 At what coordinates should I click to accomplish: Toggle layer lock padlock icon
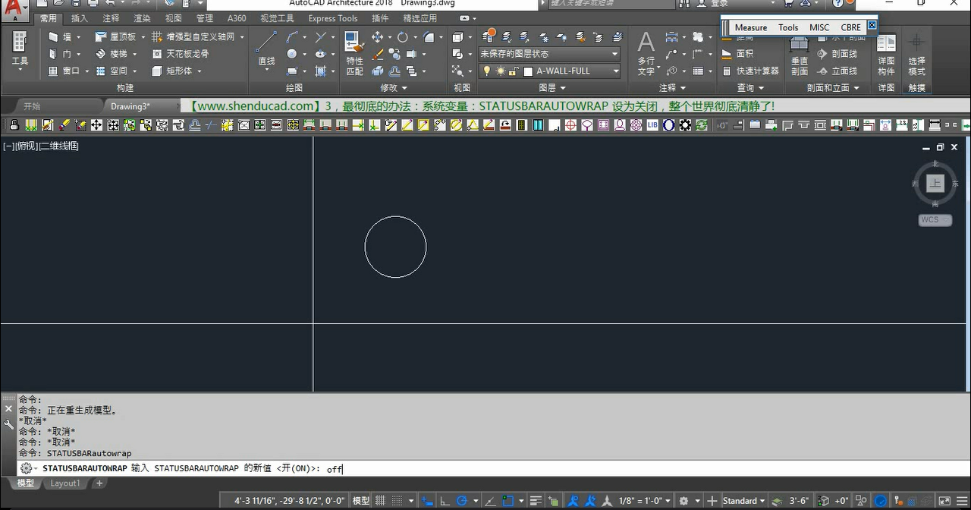click(x=513, y=71)
